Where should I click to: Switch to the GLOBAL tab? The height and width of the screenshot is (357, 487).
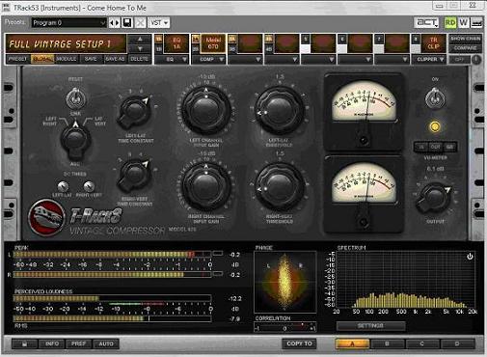pos(42,59)
